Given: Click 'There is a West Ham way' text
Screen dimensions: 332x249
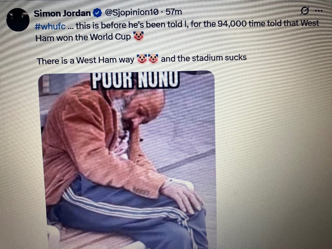Looking at the screenshot, I should pyautogui.click(x=85, y=60).
